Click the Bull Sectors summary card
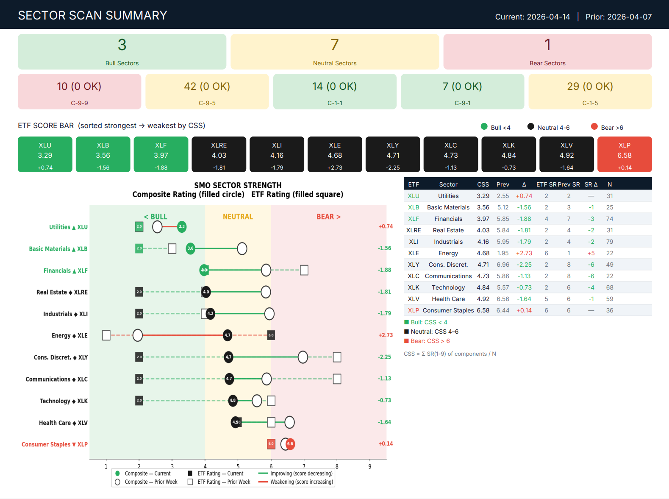The image size is (669, 499). pyautogui.click(x=122, y=52)
